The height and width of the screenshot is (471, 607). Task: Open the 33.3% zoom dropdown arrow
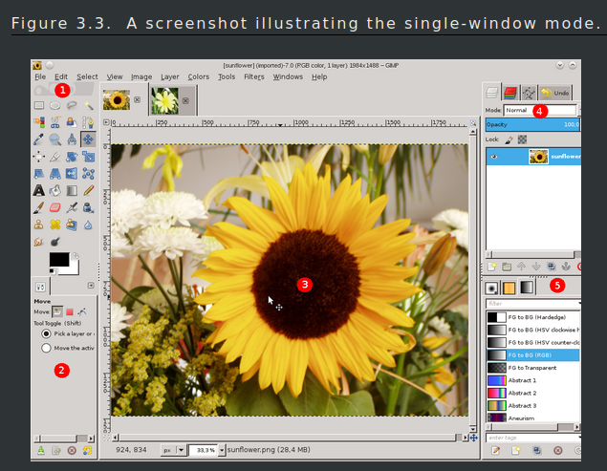coord(222,450)
